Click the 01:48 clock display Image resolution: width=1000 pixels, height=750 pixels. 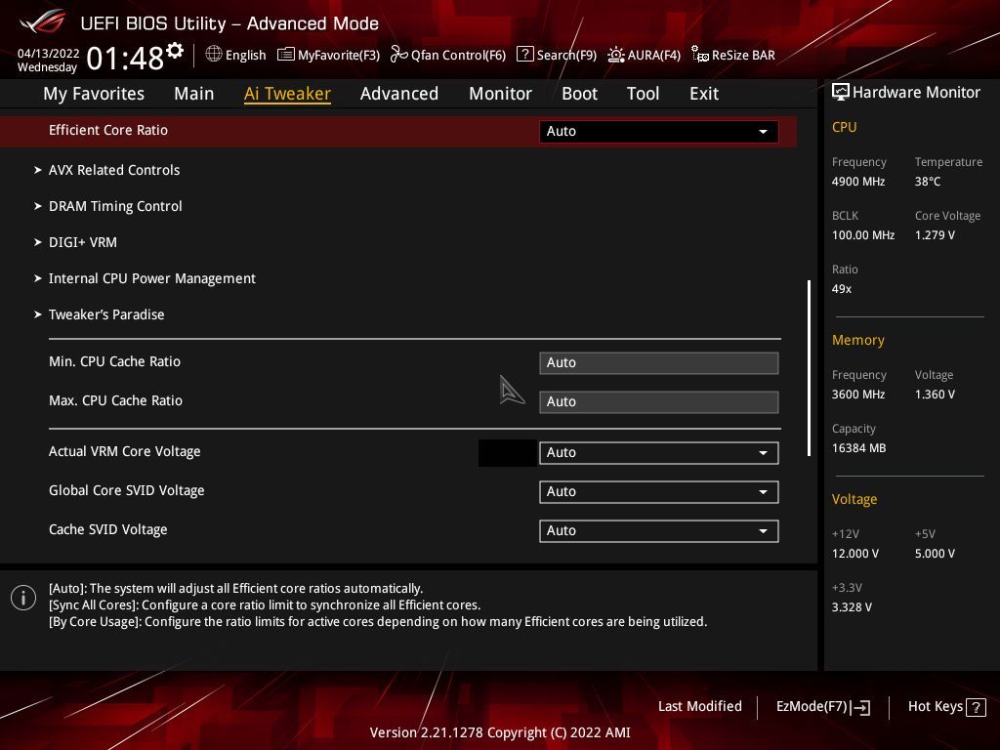pyautogui.click(x=125, y=58)
